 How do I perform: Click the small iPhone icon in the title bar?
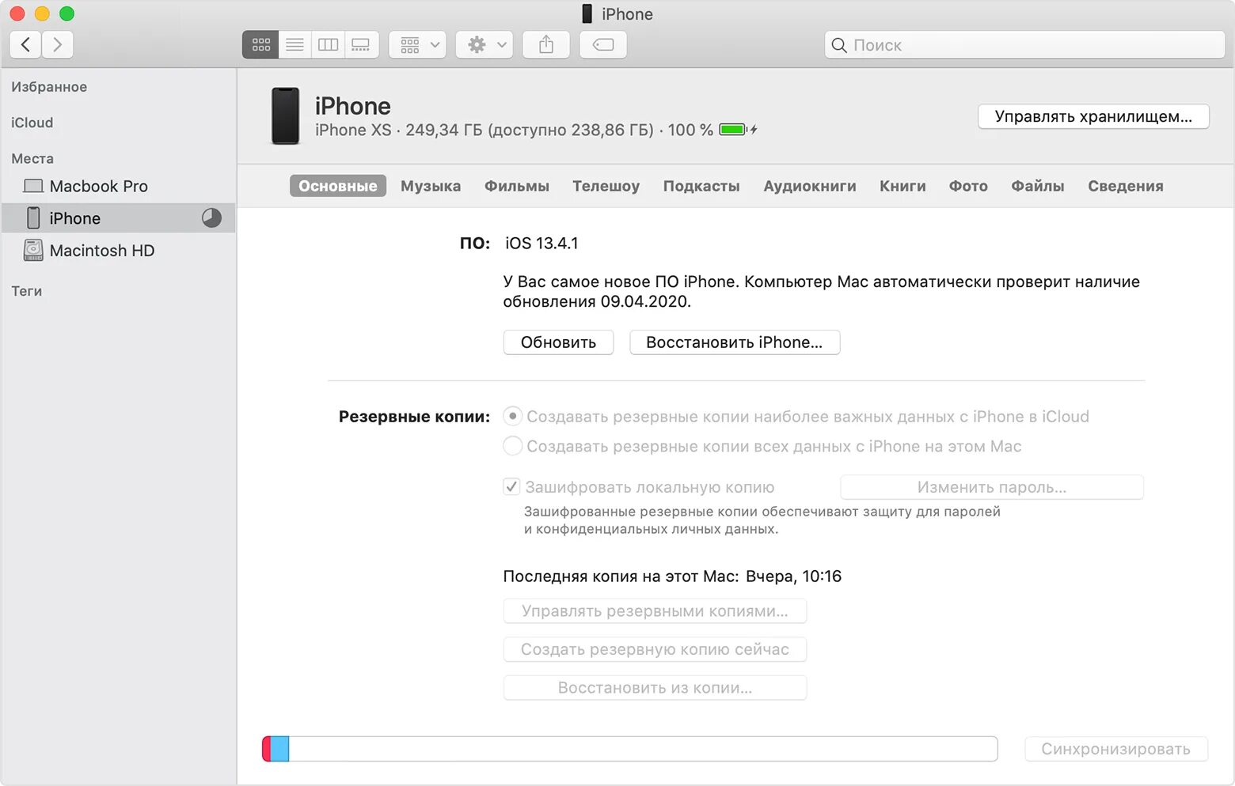point(587,13)
